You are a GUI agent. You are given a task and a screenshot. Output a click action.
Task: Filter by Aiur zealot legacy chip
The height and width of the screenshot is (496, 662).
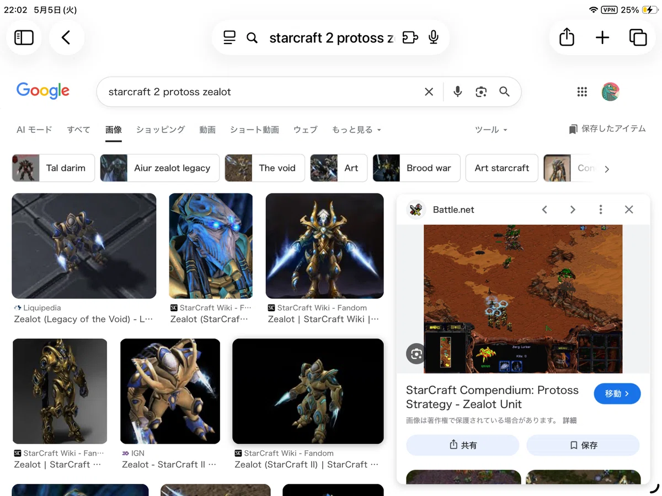pos(160,168)
